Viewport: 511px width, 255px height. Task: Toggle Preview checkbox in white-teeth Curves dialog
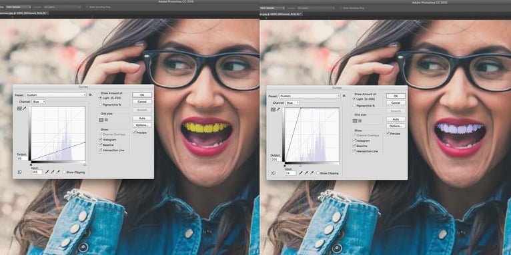tap(388, 133)
